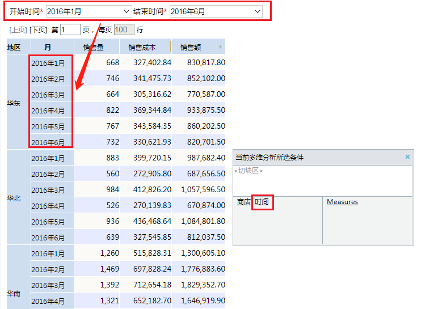Click the Measures link

[x=343, y=202]
